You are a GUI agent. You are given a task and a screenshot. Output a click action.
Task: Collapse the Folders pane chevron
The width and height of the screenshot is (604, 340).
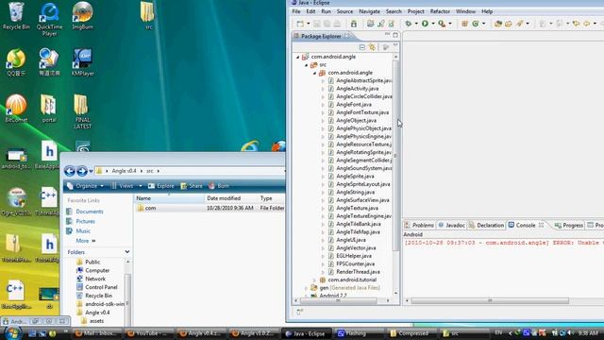[127, 252]
